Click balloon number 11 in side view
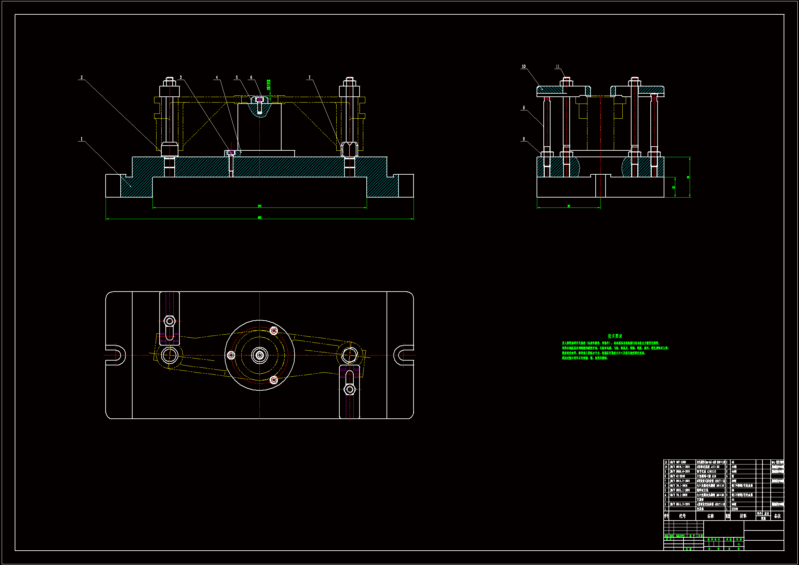Viewport: 799px width, 565px height. pyautogui.click(x=557, y=67)
